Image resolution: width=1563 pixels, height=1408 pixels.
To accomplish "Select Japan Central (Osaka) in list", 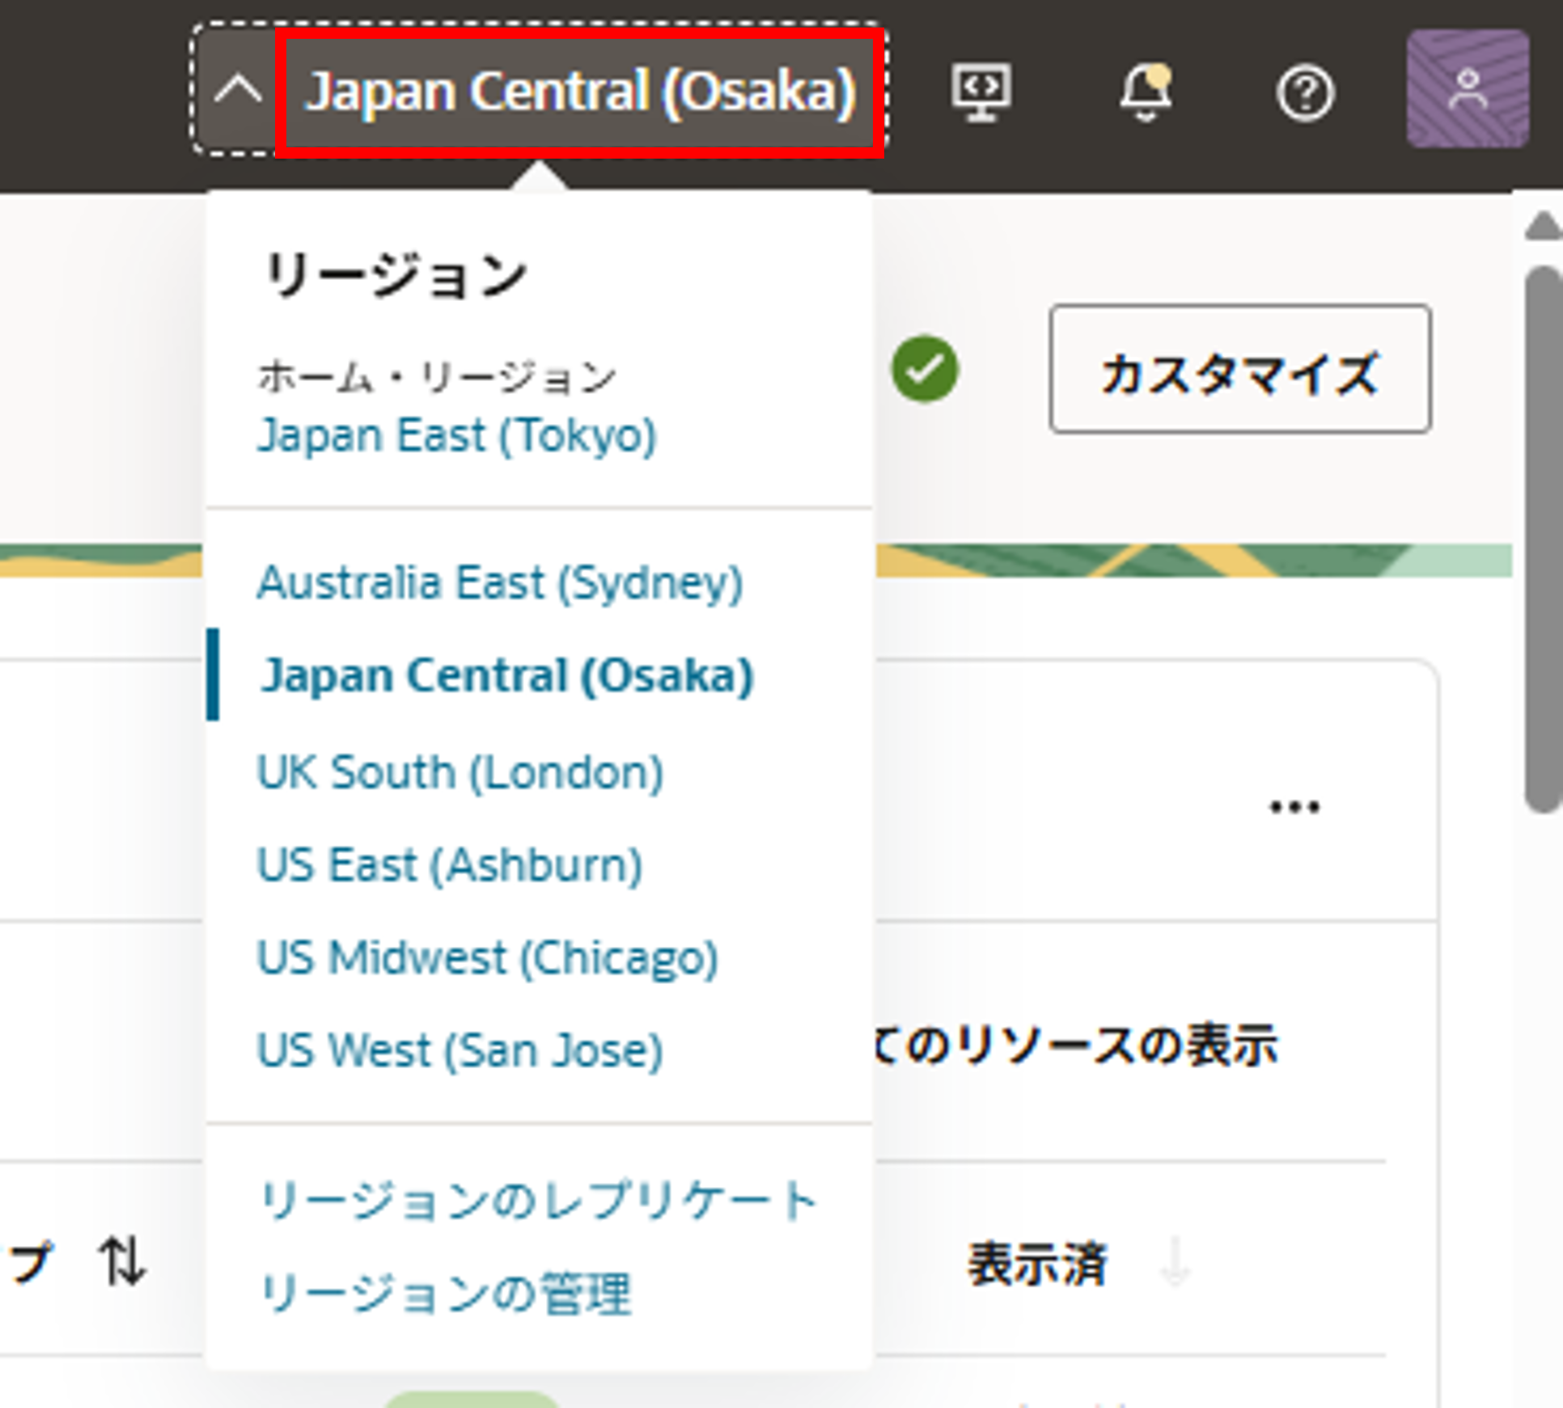I will click(506, 675).
